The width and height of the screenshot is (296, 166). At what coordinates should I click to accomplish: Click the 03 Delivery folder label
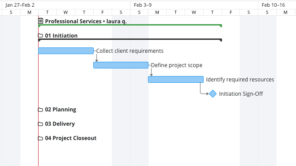pyautogui.click(x=60, y=124)
